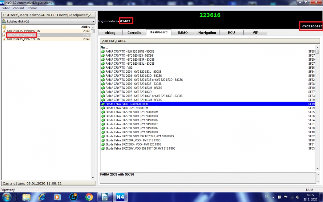Select Skoda Fabia VDO - 6Q0 920 800M
Viewport: 323px width, 202px height.
208,104
